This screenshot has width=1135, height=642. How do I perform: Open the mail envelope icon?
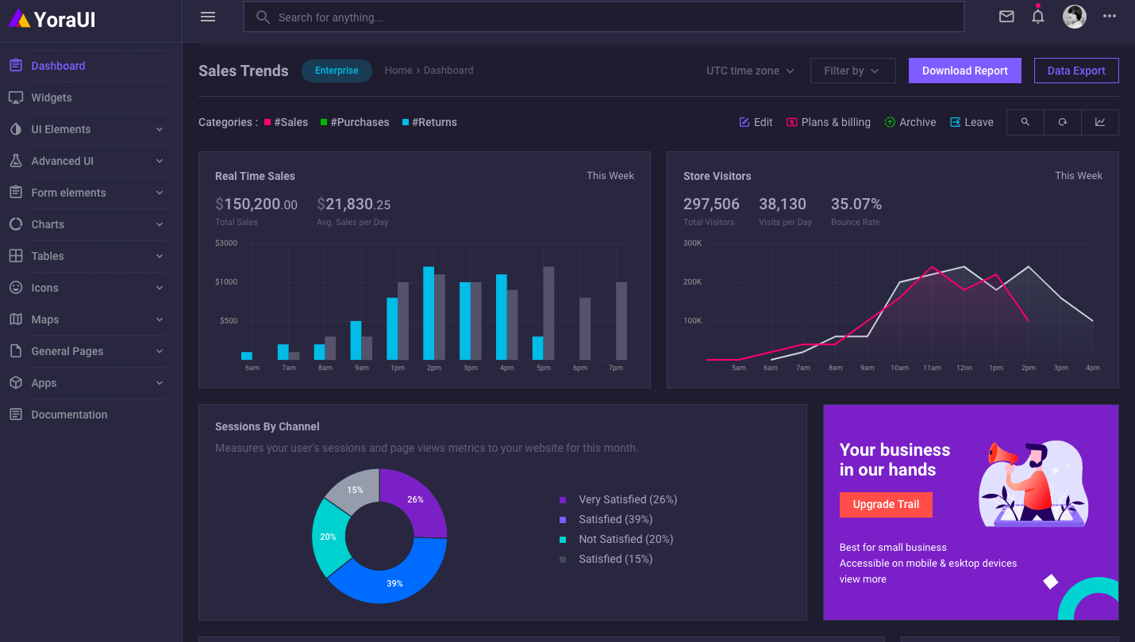tap(1006, 17)
